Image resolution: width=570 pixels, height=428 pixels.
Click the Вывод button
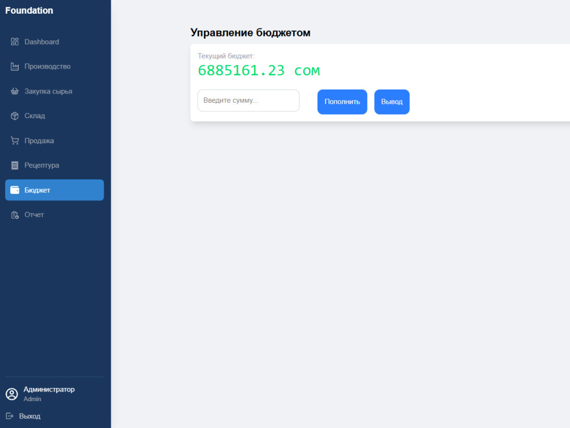tap(392, 102)
